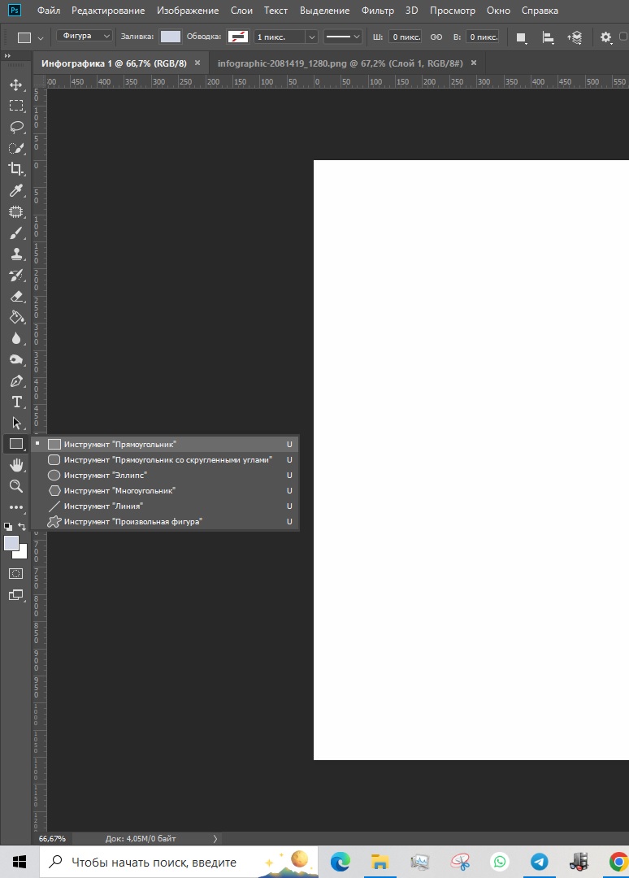The width and height of the screenshot is (629, 878).
Task: Toggle Quick Mask mode icon
Action: [15, 574]
